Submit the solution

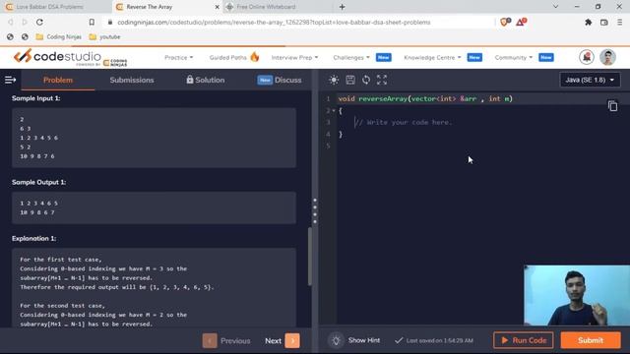[x=591, y=340]
